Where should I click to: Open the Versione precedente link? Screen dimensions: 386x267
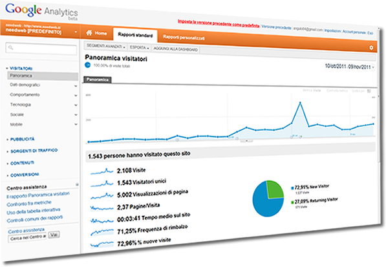(x=276, y=27)
